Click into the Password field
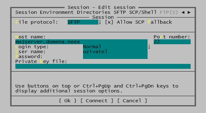Viewport: 206px width, 113px height. [115, 56]
